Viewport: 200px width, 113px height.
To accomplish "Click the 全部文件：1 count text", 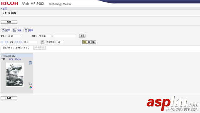I will (x=8, y=48).
